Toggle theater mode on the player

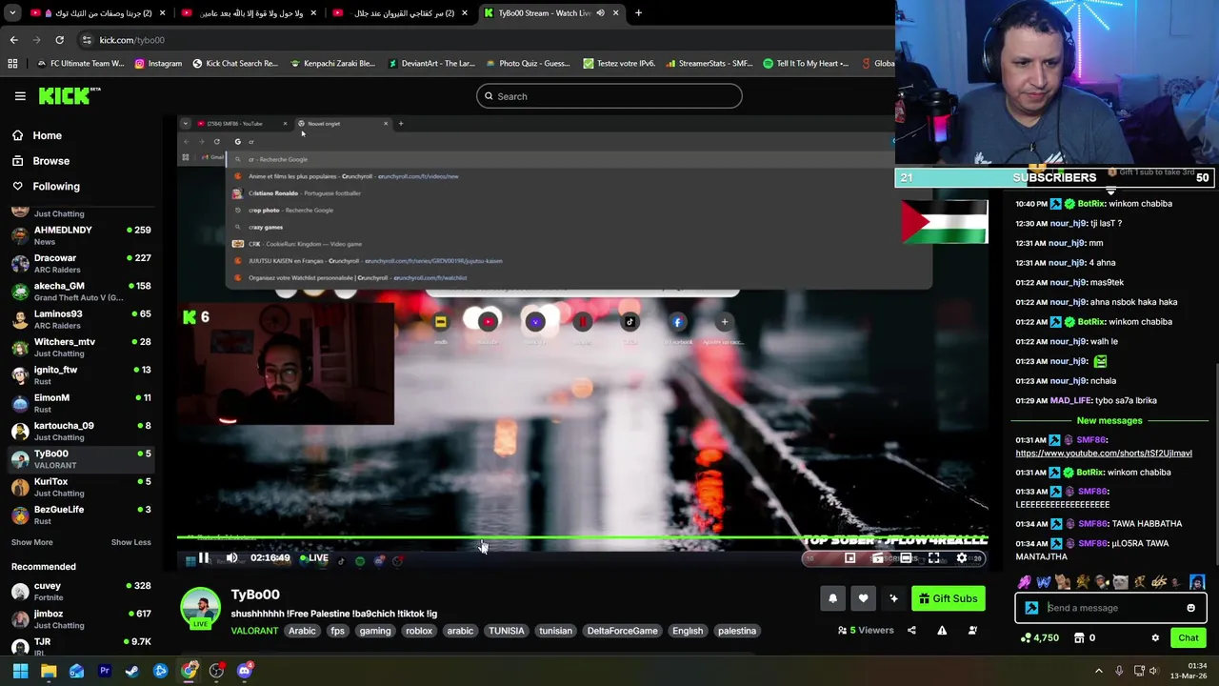(x=906, y=558)
